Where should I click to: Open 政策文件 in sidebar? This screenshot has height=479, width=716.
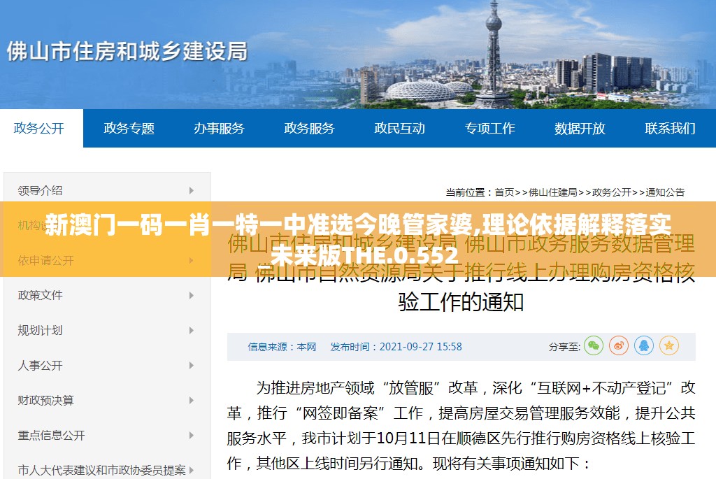point(40,295)
